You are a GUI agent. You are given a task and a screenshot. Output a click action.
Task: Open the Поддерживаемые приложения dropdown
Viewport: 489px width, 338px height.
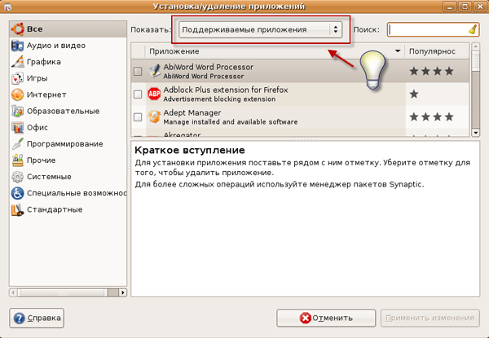tap(260, 29)
